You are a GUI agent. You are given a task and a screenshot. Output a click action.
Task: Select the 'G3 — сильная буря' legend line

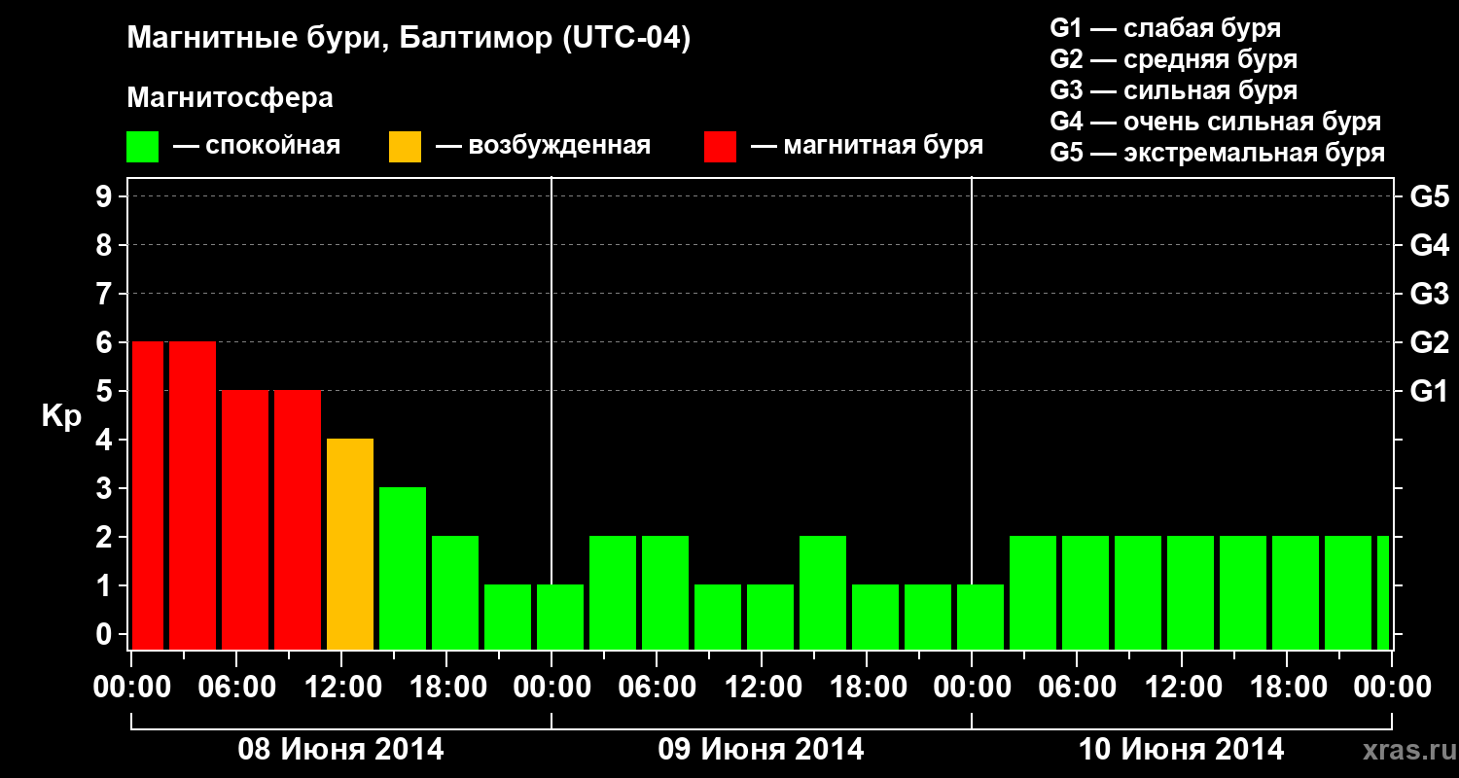point(1173,90)
